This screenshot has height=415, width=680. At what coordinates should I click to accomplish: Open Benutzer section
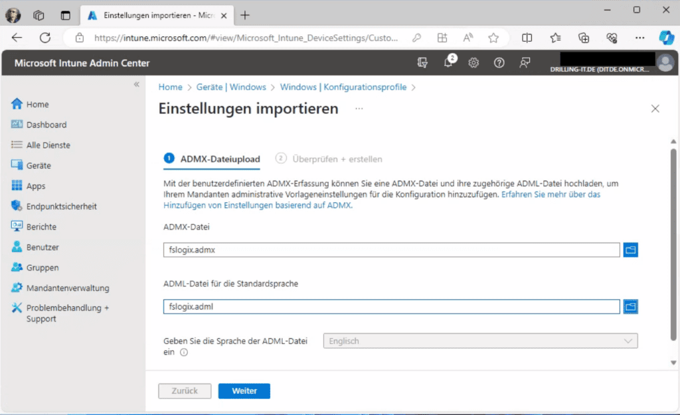[35, 247]
